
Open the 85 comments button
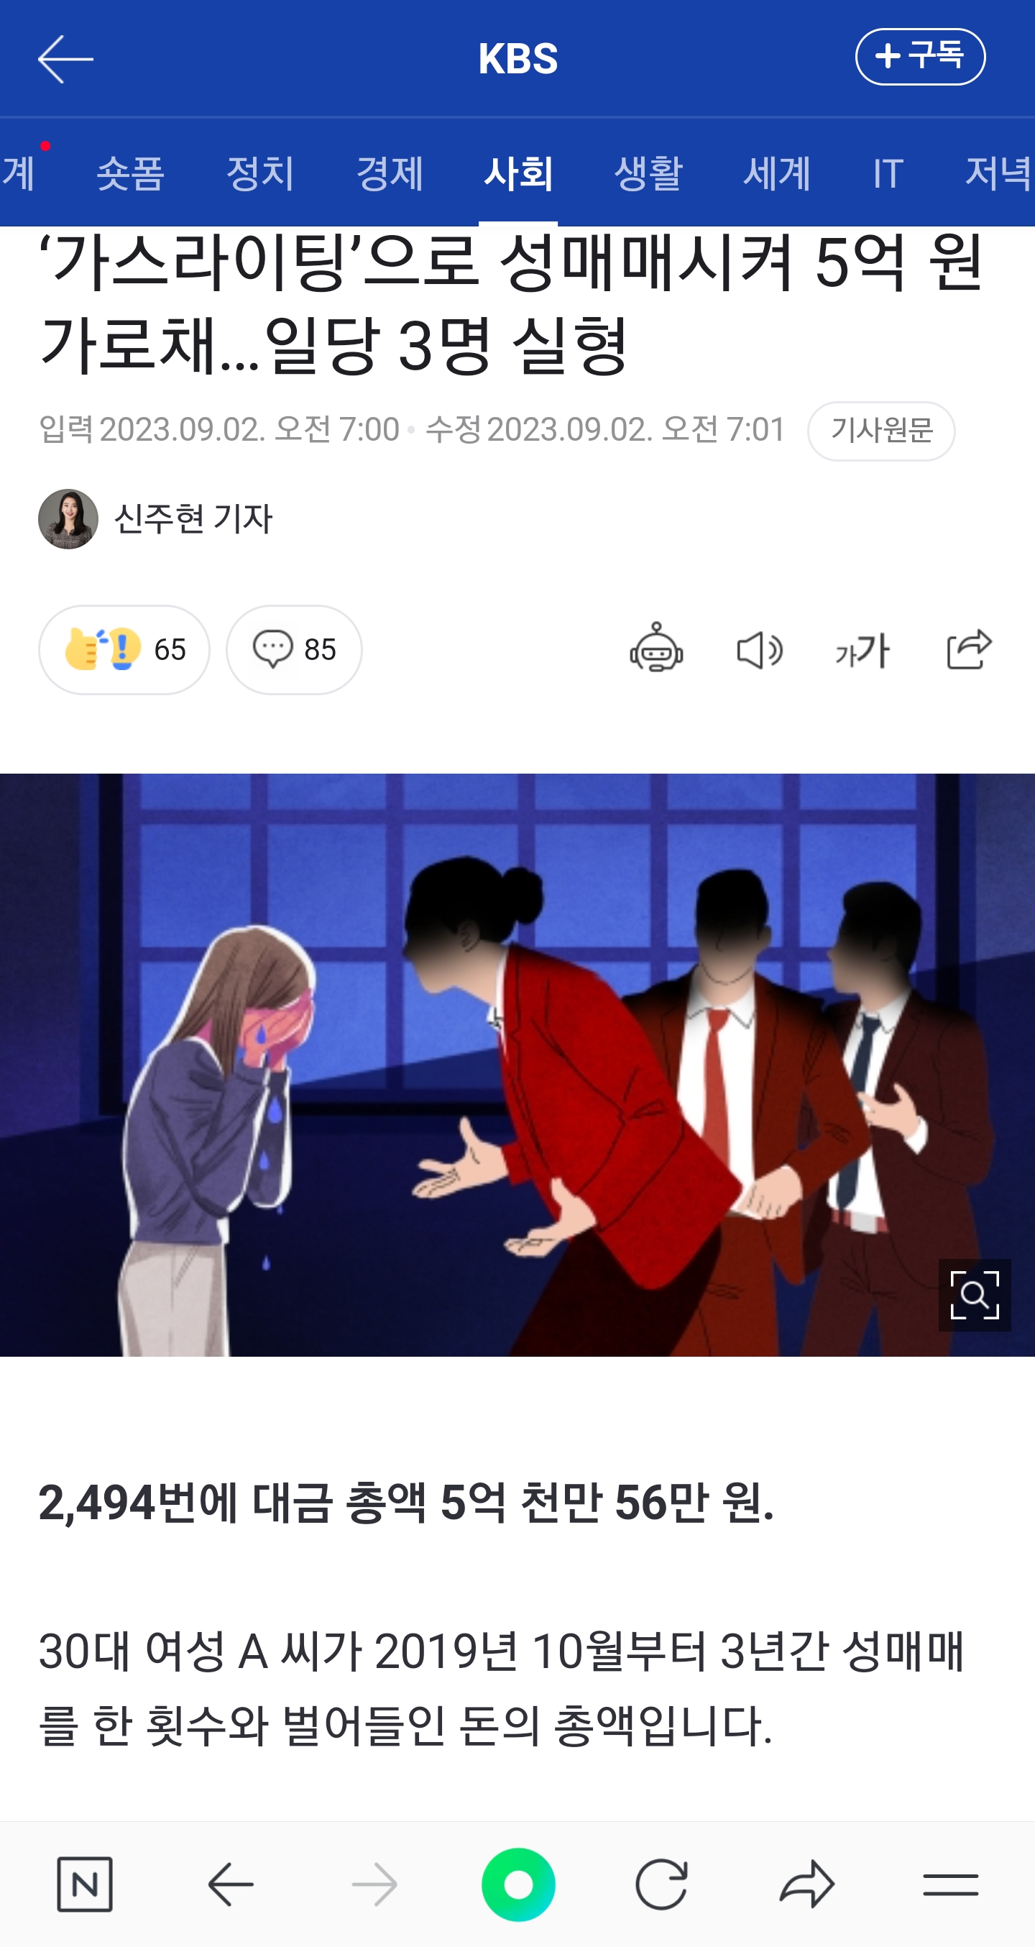pos(294,649)
